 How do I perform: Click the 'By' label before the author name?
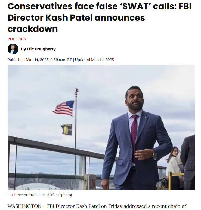23,49
